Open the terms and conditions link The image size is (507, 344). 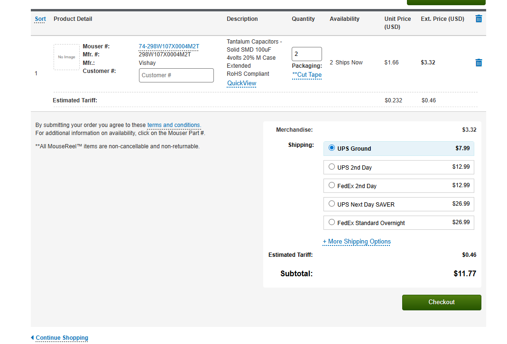pyautogui.click(x=174, y=125)
